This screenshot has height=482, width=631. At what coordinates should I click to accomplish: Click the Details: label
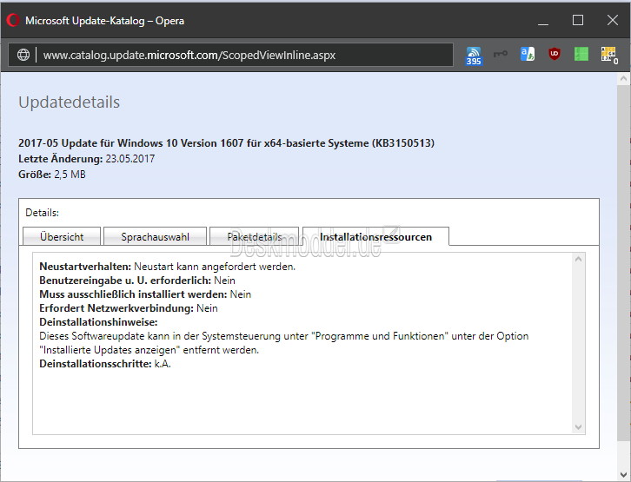[42, 212]
